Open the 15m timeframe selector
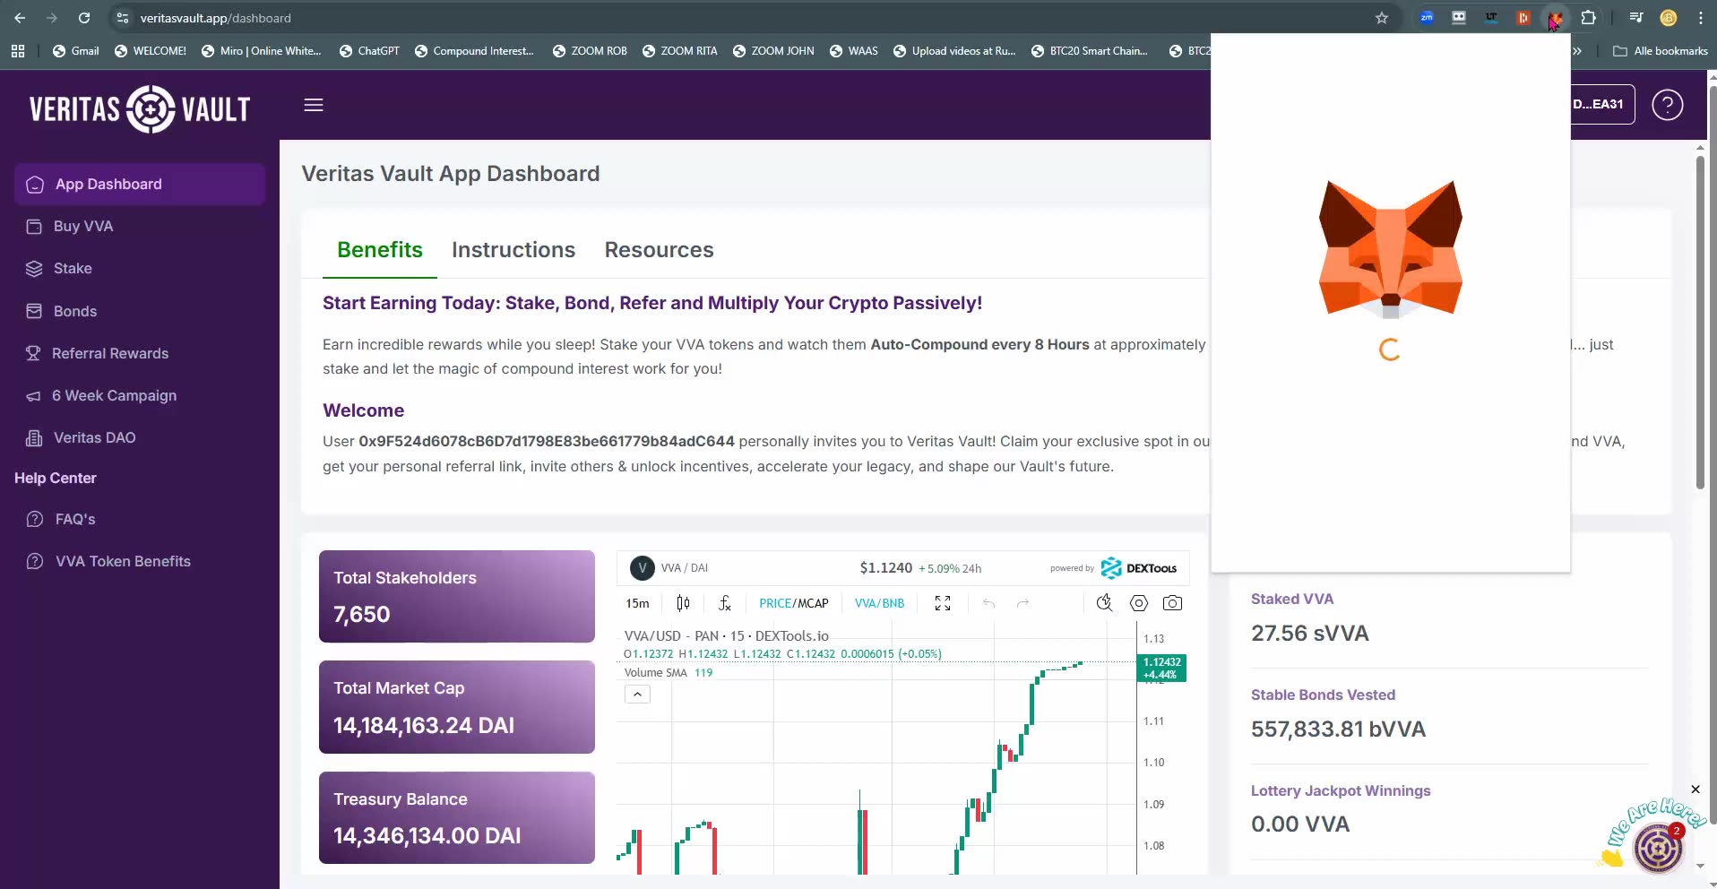The width and height of the screenshot is (1717, 889). coord(635,603)
